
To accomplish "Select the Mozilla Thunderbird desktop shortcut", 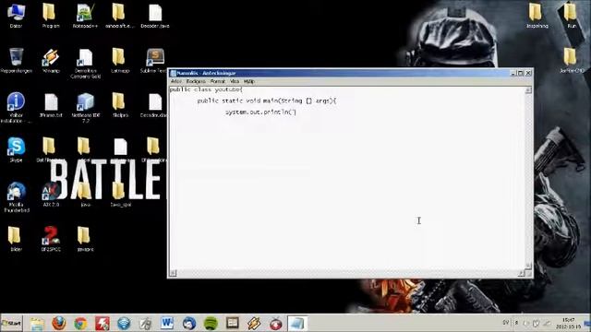I will coord(16,197).
